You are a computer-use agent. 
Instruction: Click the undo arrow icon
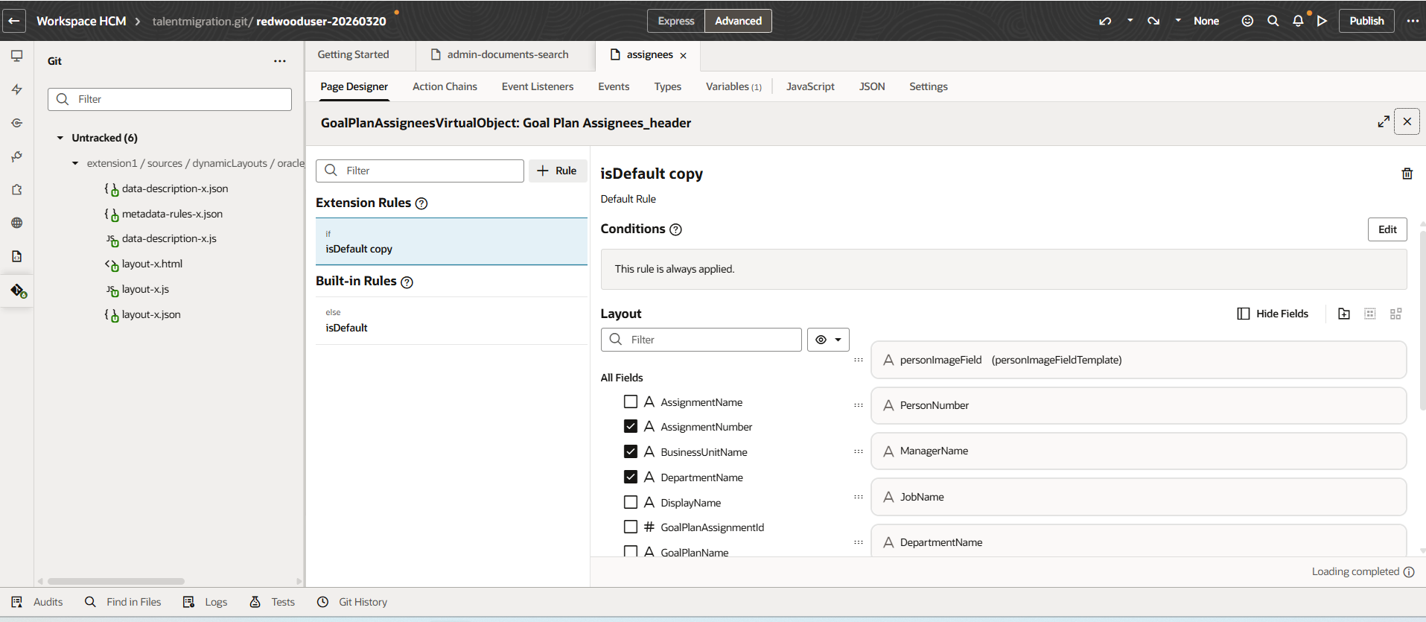coord(1105,21)
